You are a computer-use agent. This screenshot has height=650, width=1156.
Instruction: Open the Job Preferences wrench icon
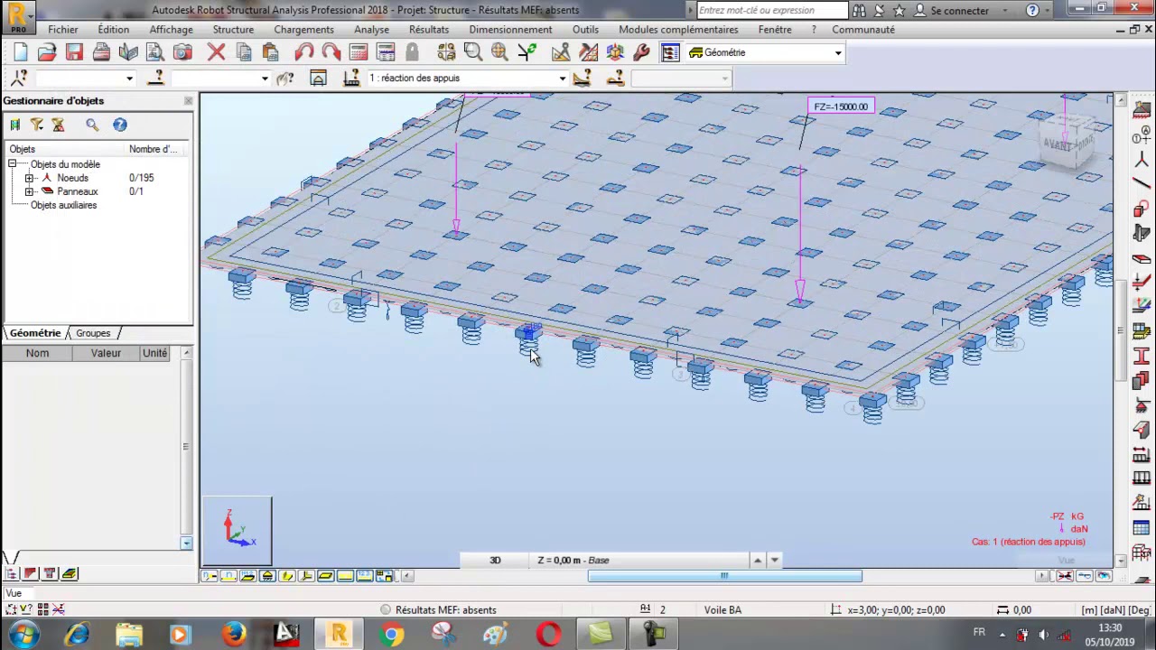click(641, 52)
